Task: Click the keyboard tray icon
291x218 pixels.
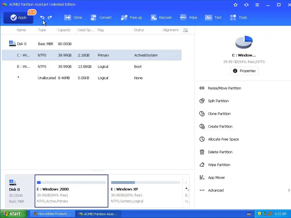Action: click(249, 214)
